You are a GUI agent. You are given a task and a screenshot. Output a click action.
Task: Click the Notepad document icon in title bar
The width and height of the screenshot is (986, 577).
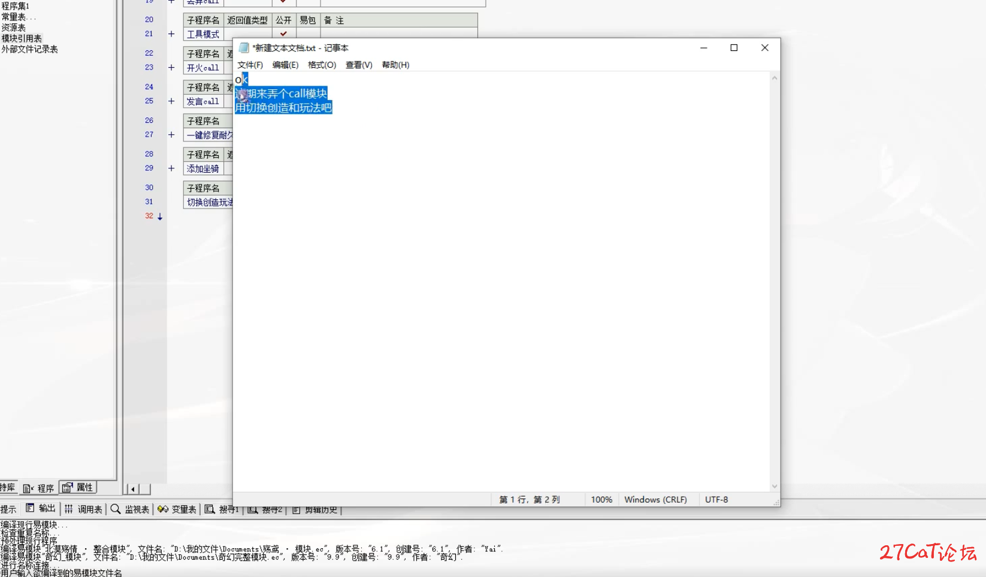point(244,48)
